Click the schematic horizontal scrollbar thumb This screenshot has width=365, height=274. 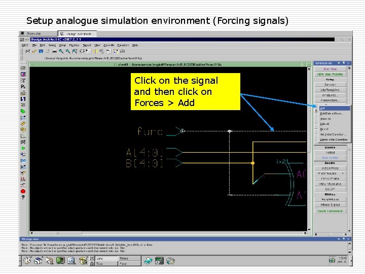point(57,233)
